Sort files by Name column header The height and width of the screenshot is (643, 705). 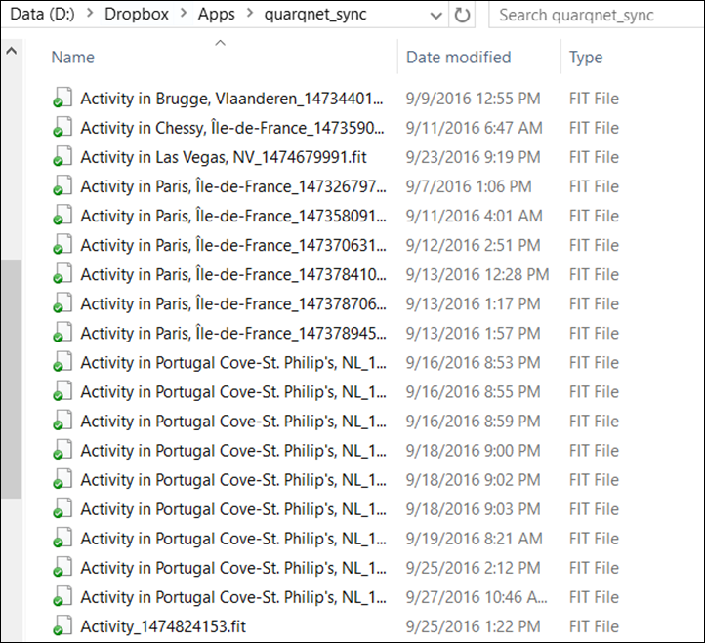coord(72,58)
